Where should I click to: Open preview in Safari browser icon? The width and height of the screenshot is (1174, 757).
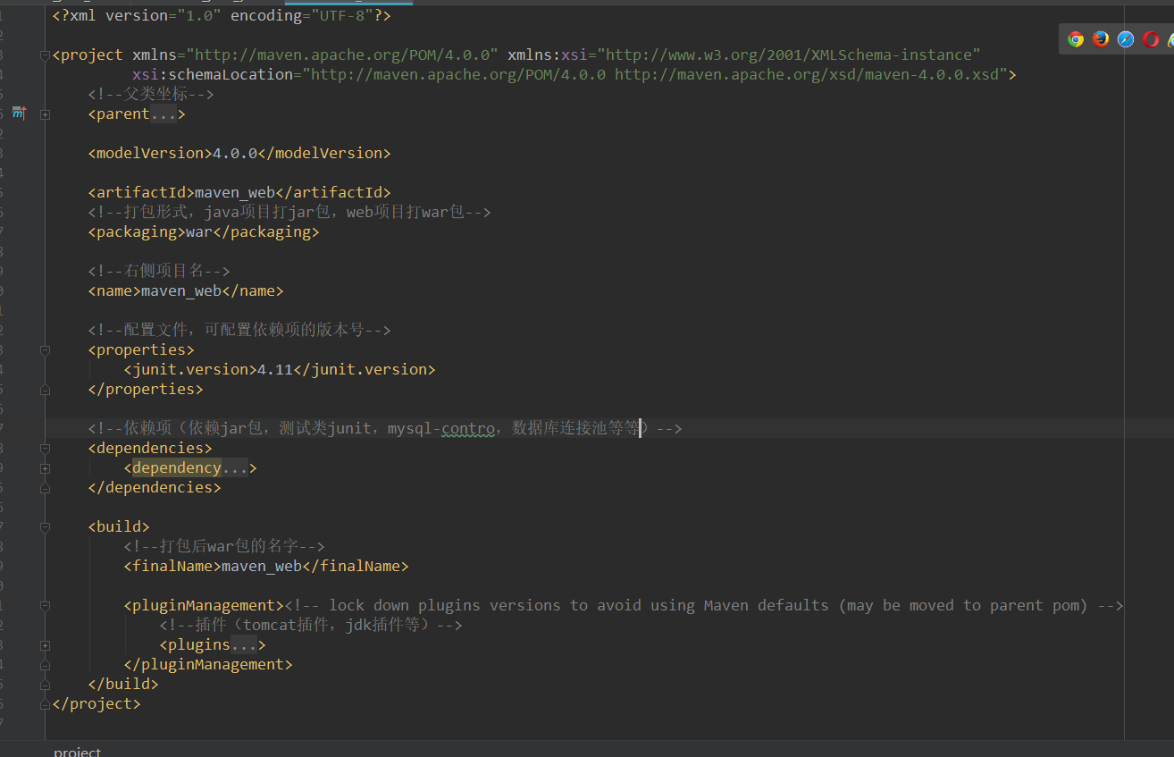pos(1126,39)
